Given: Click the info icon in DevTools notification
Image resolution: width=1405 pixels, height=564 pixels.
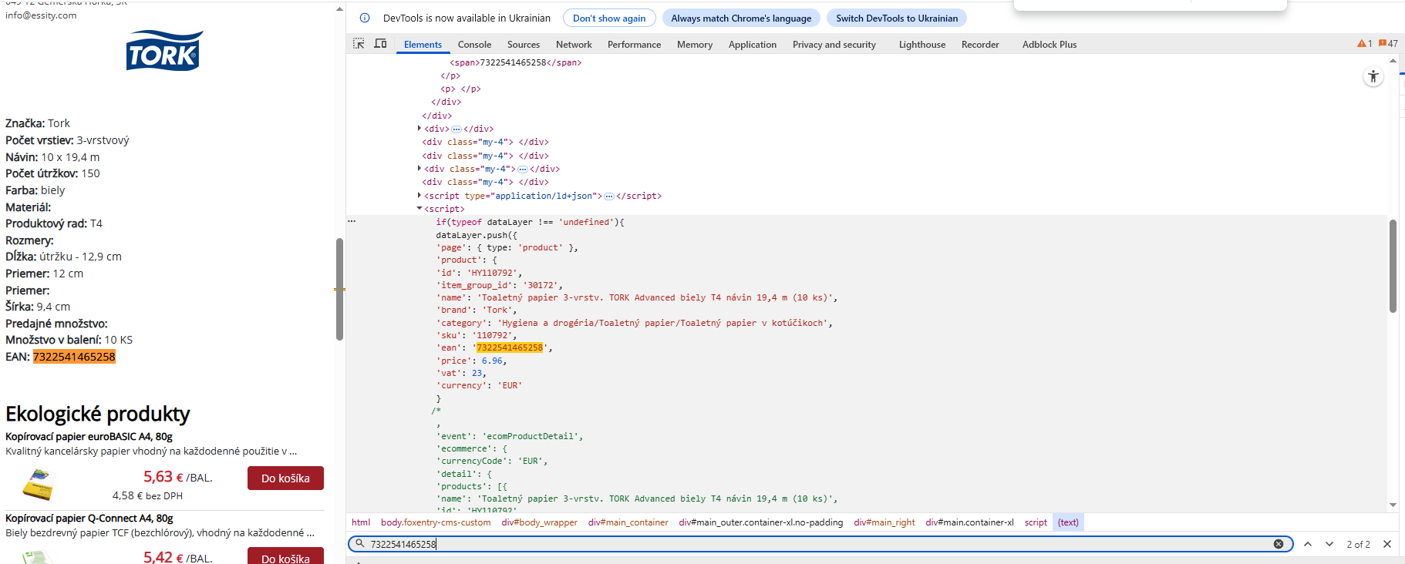Looking at the screenshot, I should 365,18.
